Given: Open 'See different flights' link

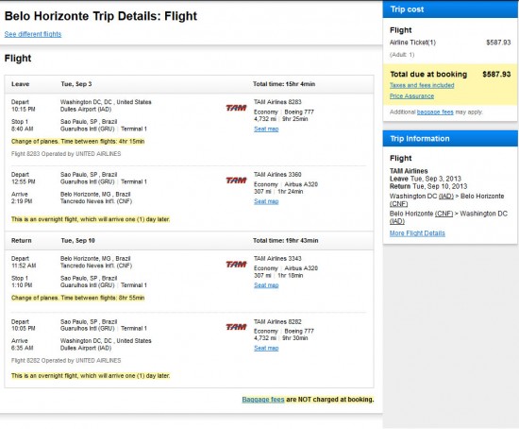Looking at the screenshot, I should (x=33, y=34).
